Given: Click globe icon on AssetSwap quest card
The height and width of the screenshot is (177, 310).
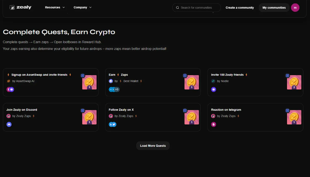Looking at the screenshot, I should point(83,75).
